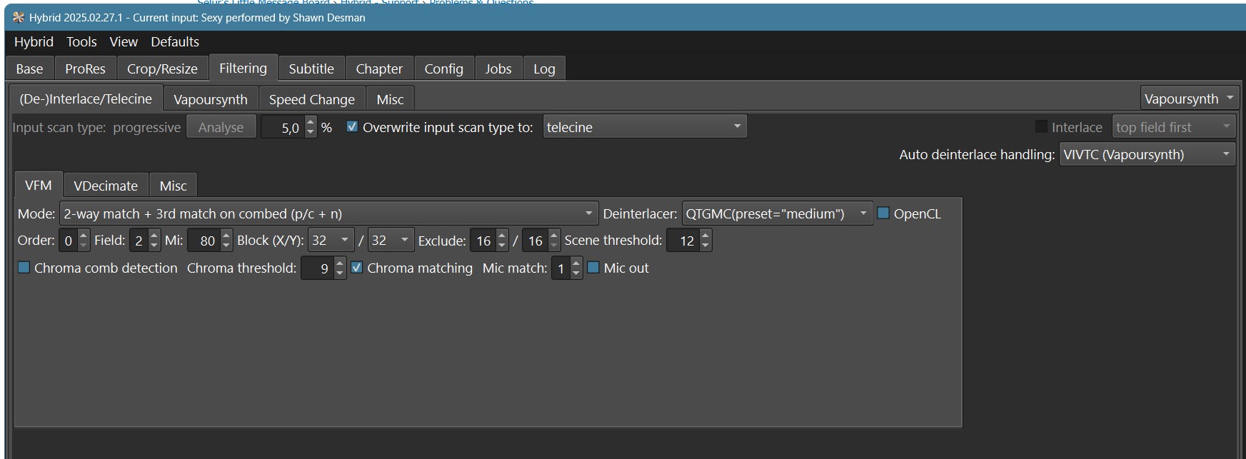Open the telecine scan type dropdown
Image resolution: width=1246 pixels, height=459 pixels.
644,127
